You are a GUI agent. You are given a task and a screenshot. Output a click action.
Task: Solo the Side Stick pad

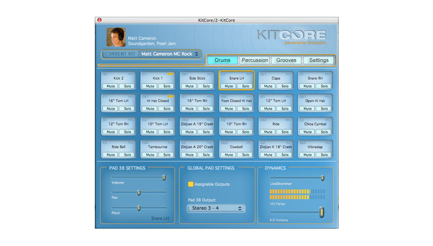[206, 86]
